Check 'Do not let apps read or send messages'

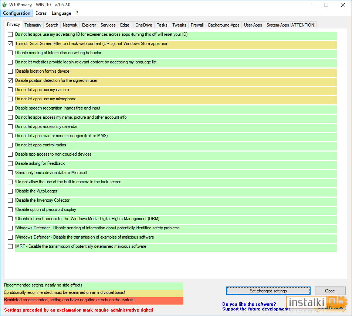10,136
